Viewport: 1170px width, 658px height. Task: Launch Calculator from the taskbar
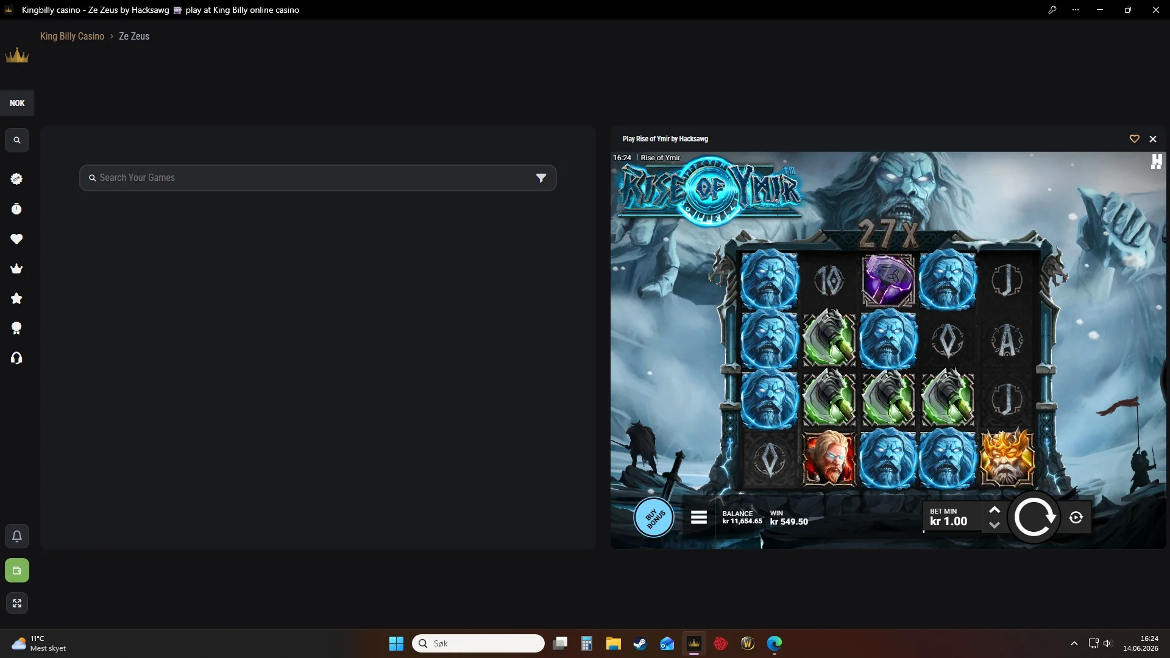[x=587, y=643]
